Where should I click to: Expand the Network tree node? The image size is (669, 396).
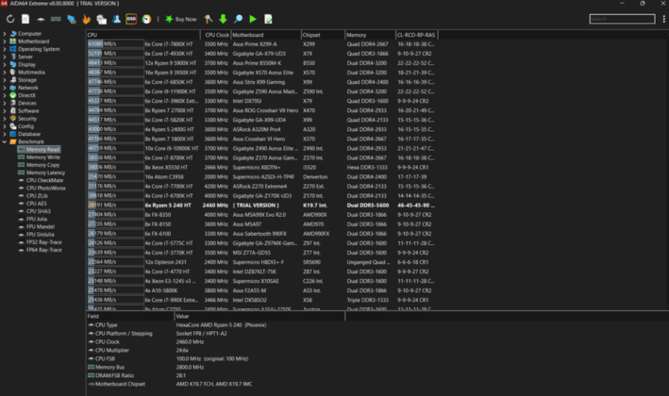tap(5, 88)
